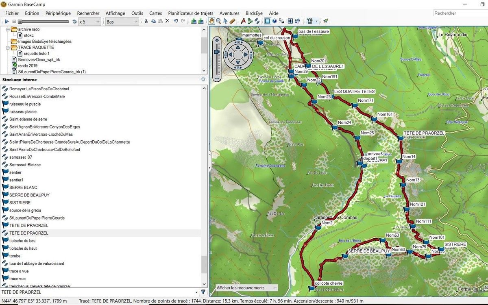
Task: Start playback with the play button
Action: [x=7, y=21]
